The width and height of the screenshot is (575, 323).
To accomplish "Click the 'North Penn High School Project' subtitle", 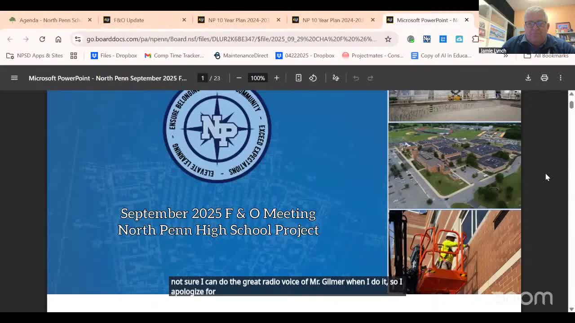I will click(x=218, y=230).
